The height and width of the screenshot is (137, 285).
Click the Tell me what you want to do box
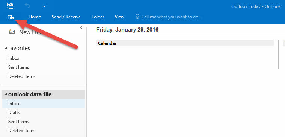(x=172, y=17)
